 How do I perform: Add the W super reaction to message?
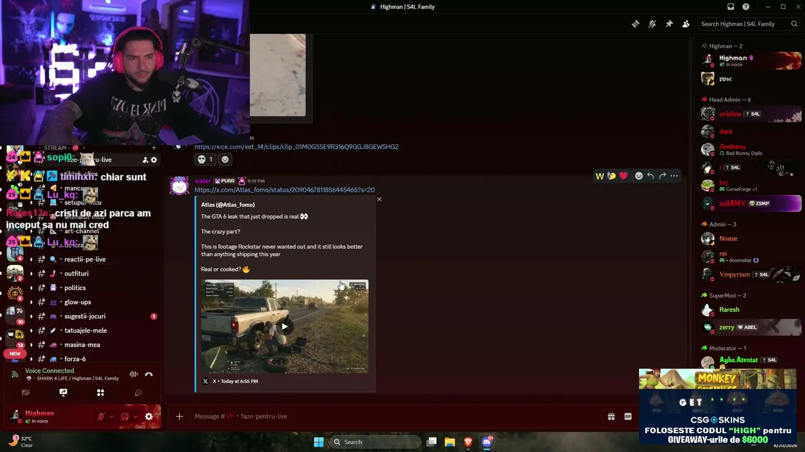click(x=599, y=176)
